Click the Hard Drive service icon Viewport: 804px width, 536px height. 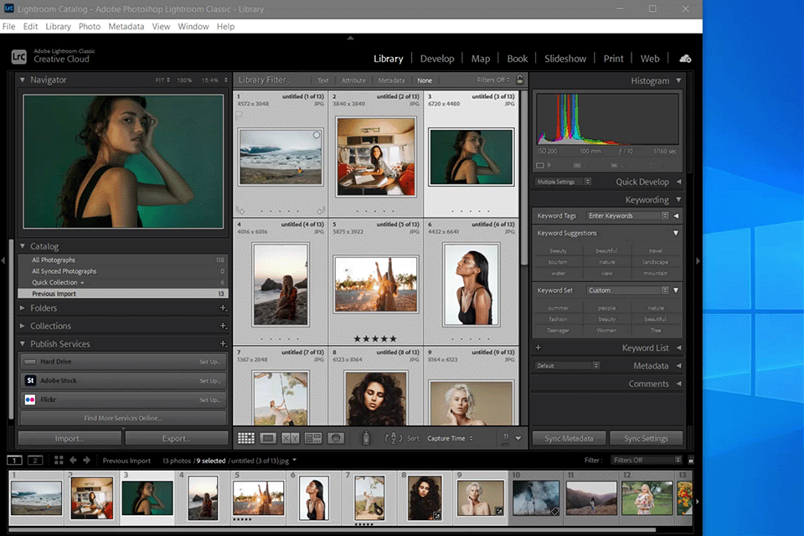[x=30, y=361]
